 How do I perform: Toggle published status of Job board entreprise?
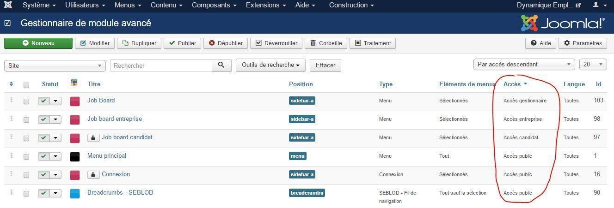[44, 119]
